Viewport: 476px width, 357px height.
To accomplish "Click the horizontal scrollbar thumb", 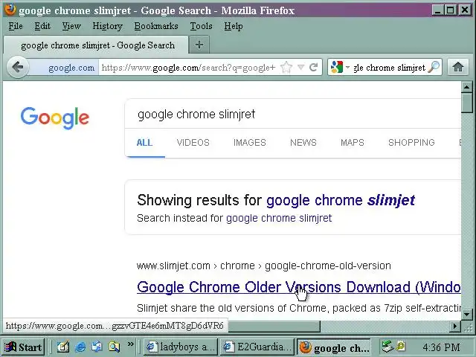I will 274,327.
